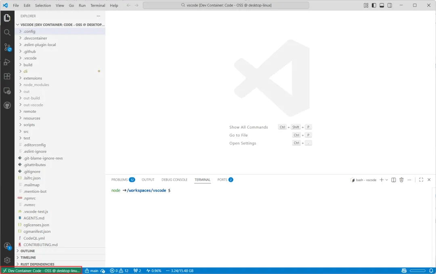This screenshot has width=436, height=274.
Task: Open the Source Control view icon
Action: click(7, 47)
